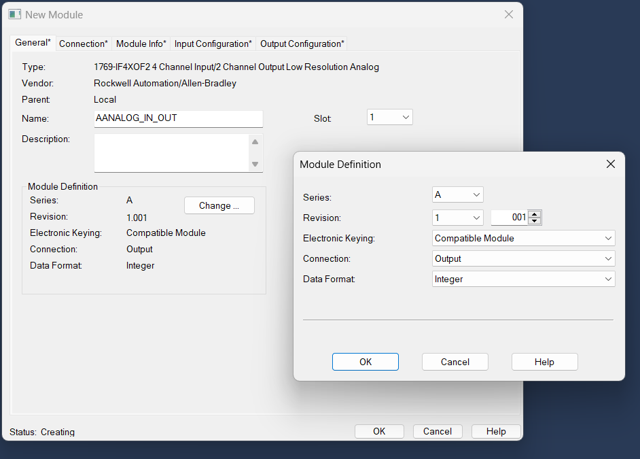
Task: Decrease minor revision with down spinner arrow
Action: point(535,221)
